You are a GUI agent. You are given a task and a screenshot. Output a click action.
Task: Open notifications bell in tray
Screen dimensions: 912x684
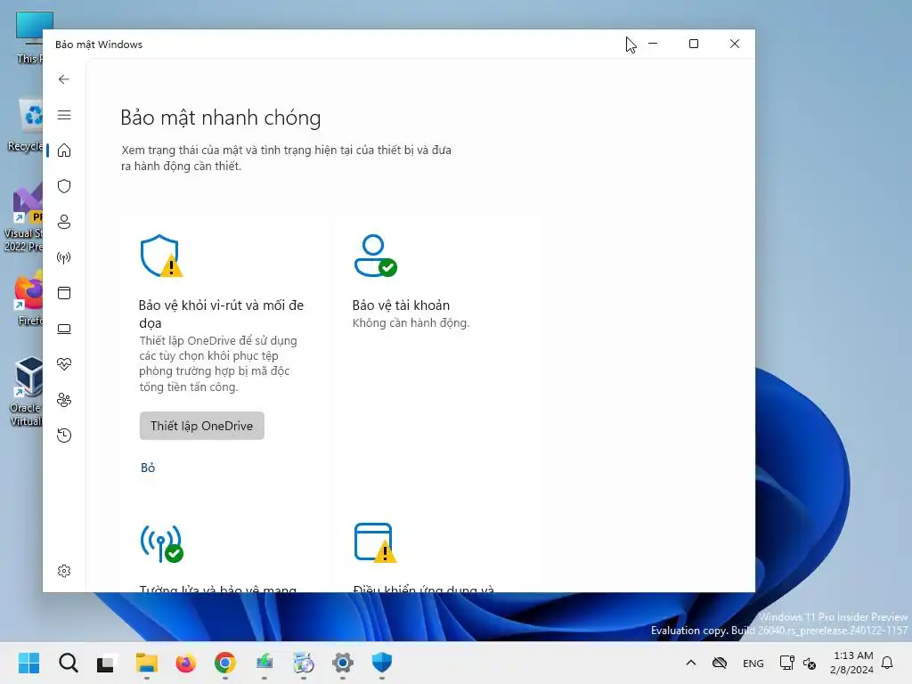coord(888,663)
